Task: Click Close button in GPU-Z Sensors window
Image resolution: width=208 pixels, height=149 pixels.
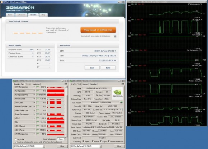Action: (62, 146)
